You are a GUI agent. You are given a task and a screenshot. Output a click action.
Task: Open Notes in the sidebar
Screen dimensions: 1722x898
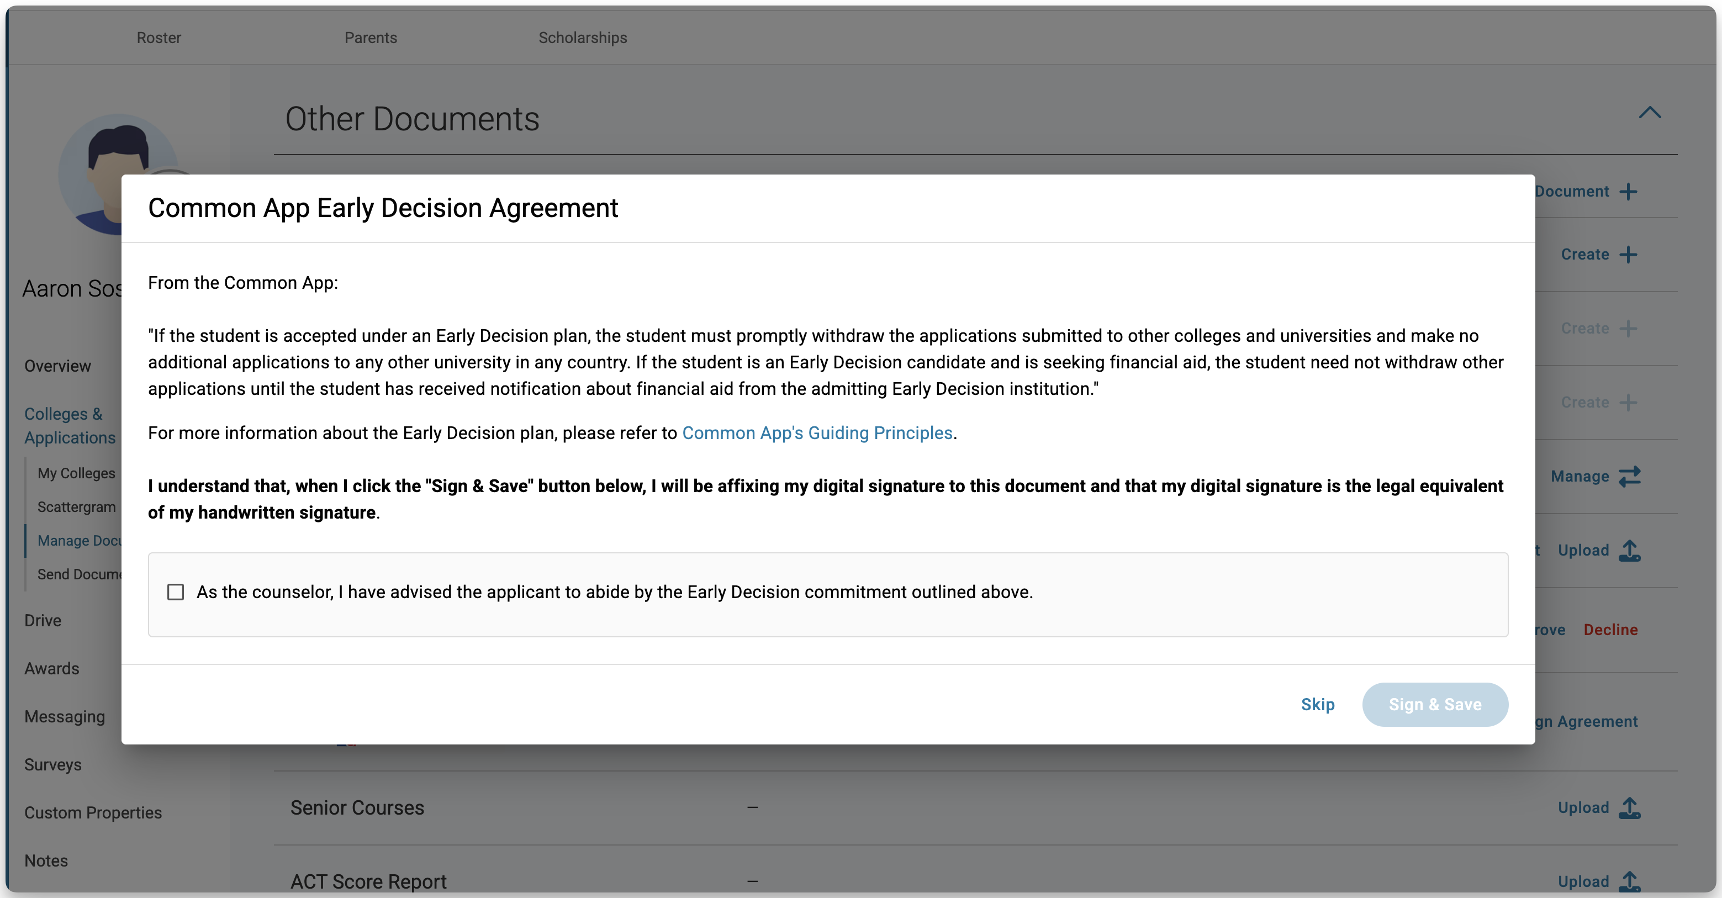pos(46,860)
